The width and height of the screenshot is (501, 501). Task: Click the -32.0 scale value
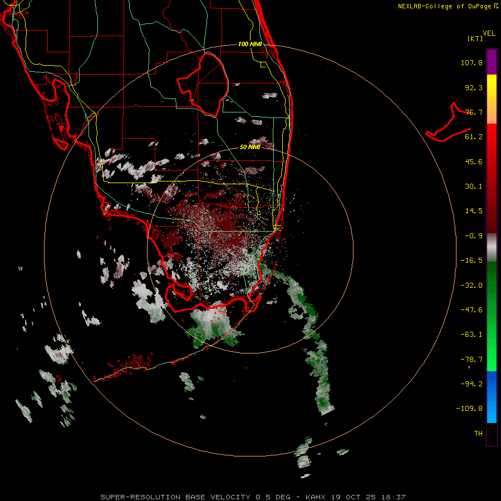471,286
